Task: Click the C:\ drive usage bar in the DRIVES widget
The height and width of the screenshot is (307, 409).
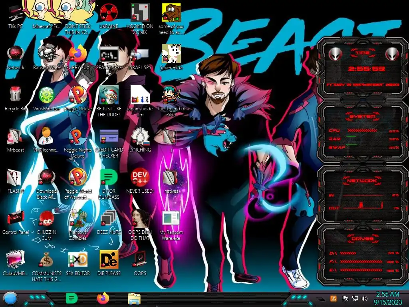Action: tap(348, 253)
